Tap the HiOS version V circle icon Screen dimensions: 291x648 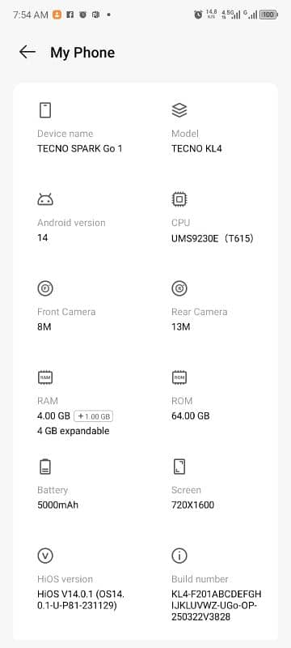45,556
